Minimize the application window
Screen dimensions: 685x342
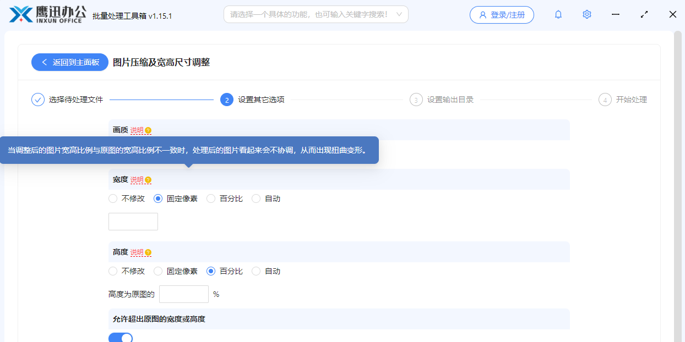click(616, 15)
